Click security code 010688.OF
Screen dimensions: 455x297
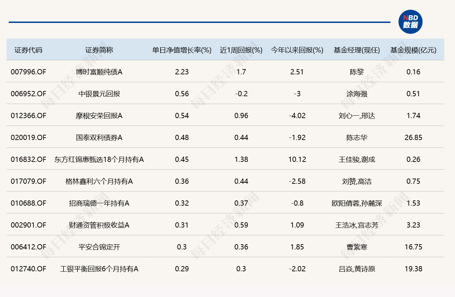[28, 203]
